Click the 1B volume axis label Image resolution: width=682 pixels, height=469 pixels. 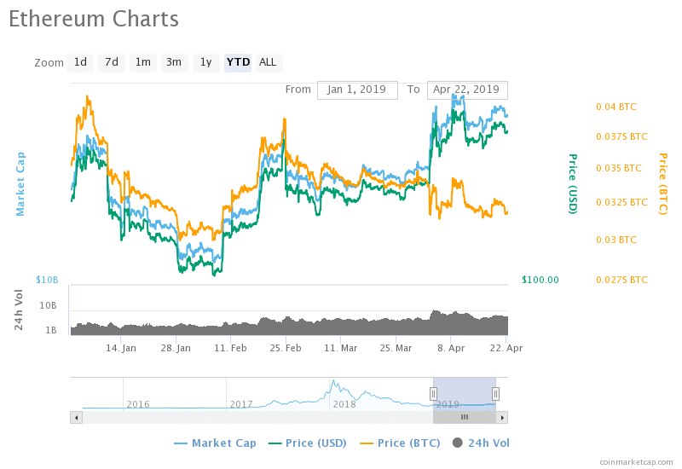tap(51, 331)
